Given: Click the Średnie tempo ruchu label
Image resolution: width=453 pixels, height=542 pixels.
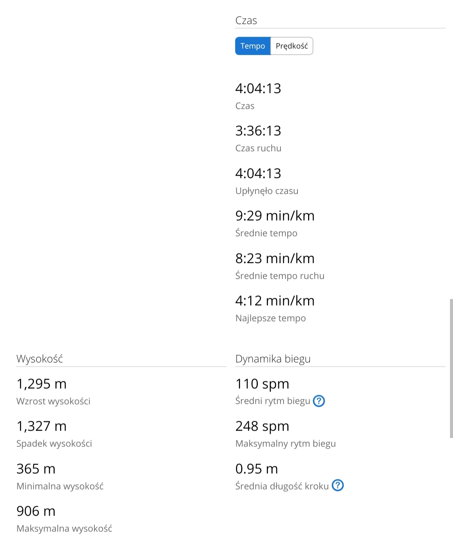Looking at the screenshot, I should 280,276.
